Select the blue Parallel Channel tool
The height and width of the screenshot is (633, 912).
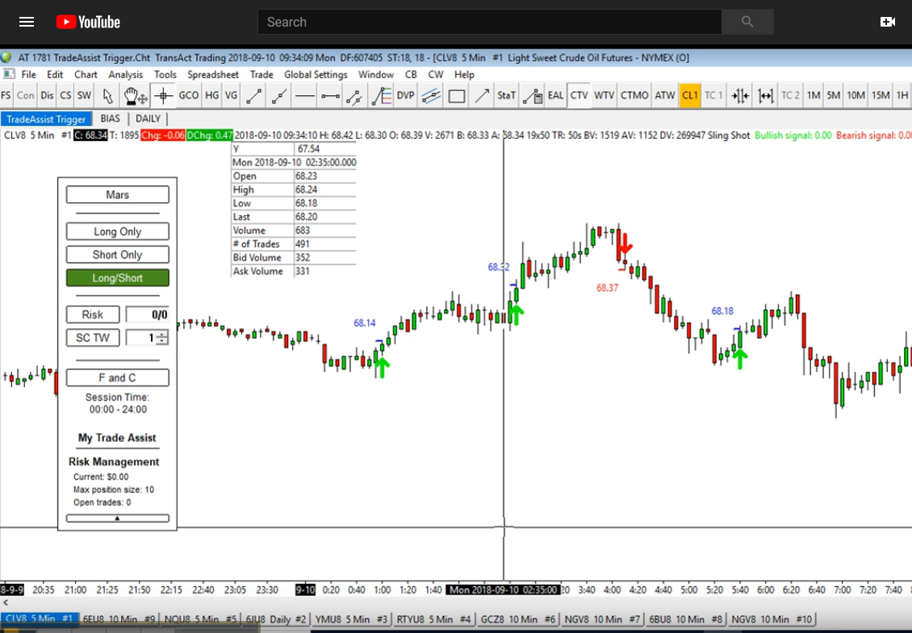click(431, 96)
